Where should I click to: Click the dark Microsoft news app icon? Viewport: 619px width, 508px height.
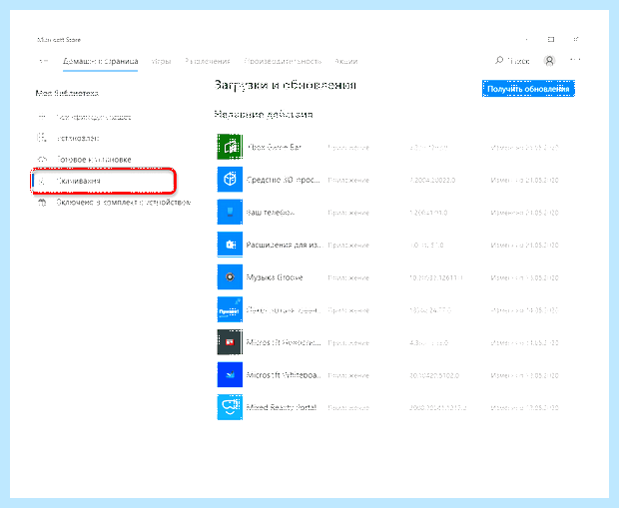pos(230,342)
